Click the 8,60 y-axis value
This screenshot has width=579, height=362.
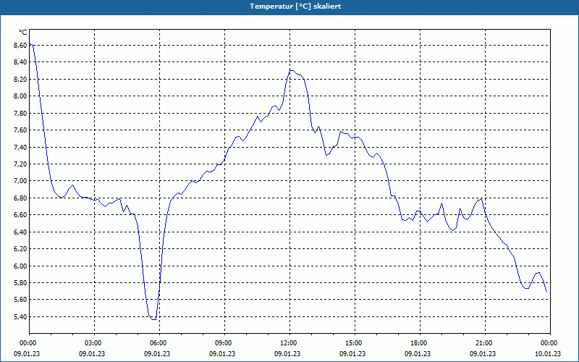[x=20, y=45]
